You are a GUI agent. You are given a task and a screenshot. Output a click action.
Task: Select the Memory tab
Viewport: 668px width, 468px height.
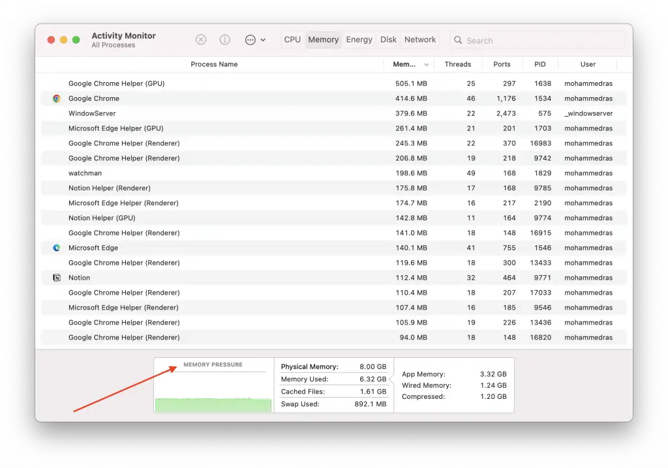click(x=324, y=40)
